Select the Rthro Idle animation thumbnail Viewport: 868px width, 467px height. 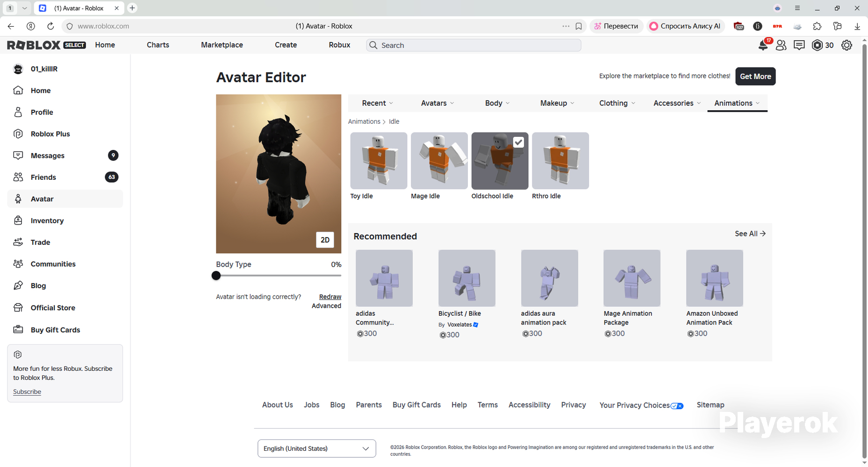[560, 161]
